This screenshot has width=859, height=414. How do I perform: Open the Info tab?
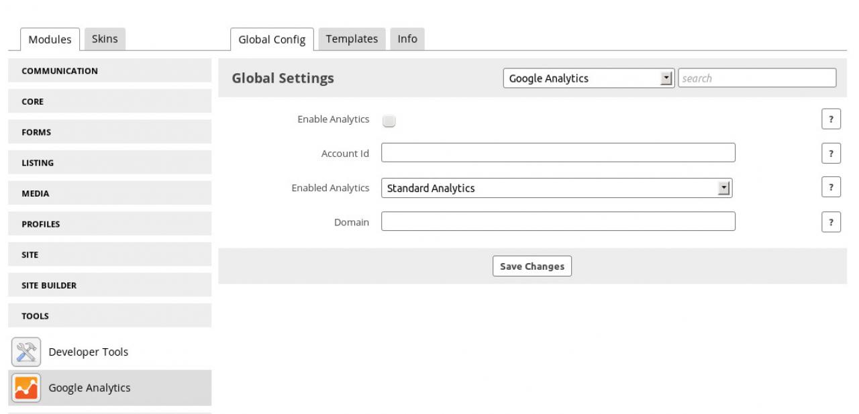407,39
